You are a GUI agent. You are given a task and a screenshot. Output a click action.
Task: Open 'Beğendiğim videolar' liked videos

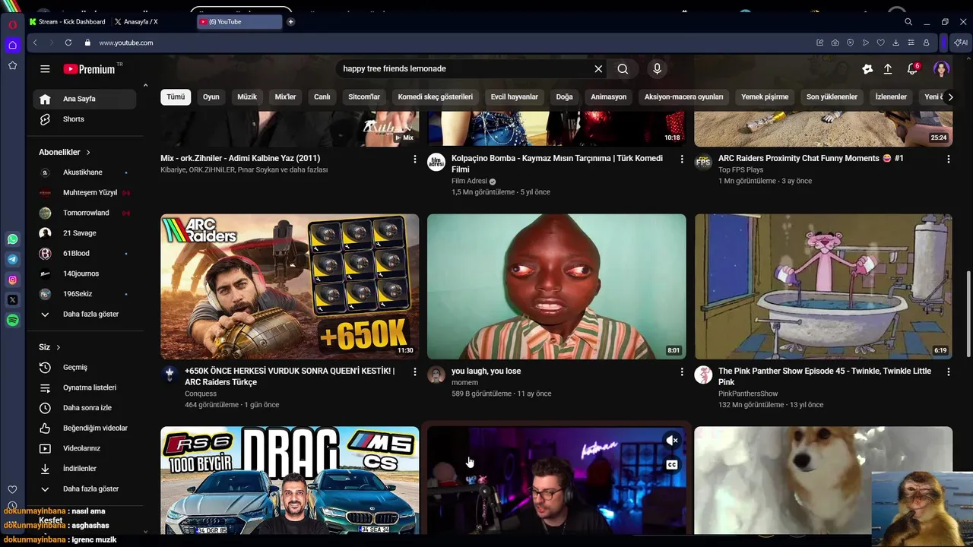[x=85, y=428]
